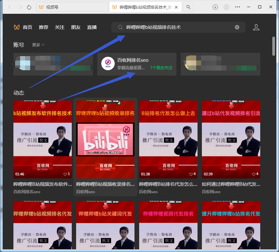Go back with the browser back arrow

tap(10, 7)
